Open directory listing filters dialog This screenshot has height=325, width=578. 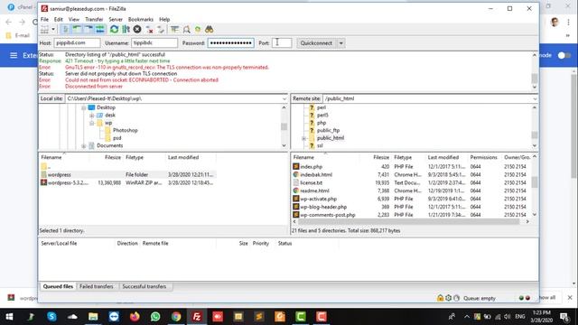[174, 30]
